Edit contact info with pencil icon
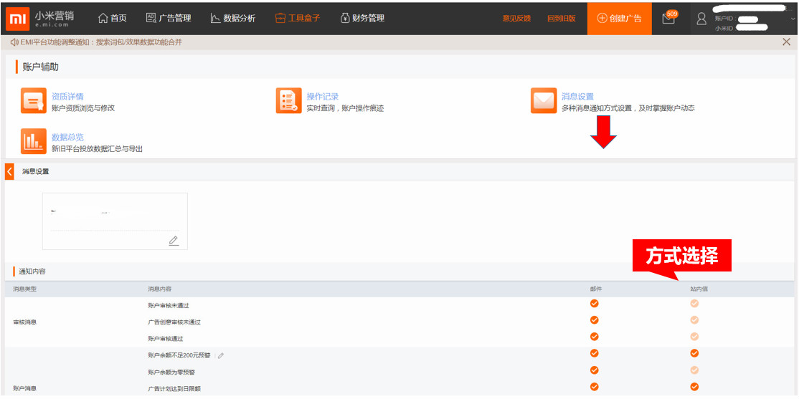This screenshot has height=399, width=799. pos(174,241)
